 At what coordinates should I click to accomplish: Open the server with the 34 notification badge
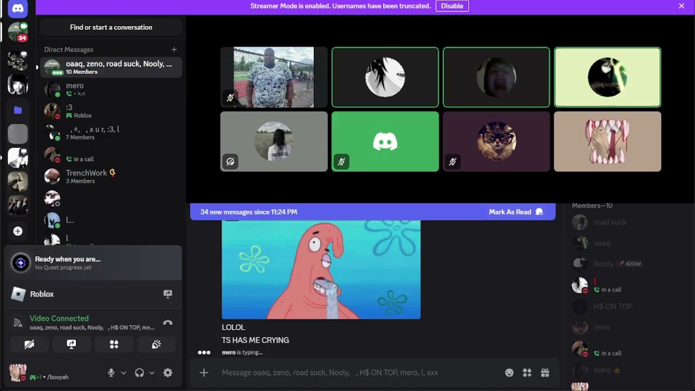17,32
